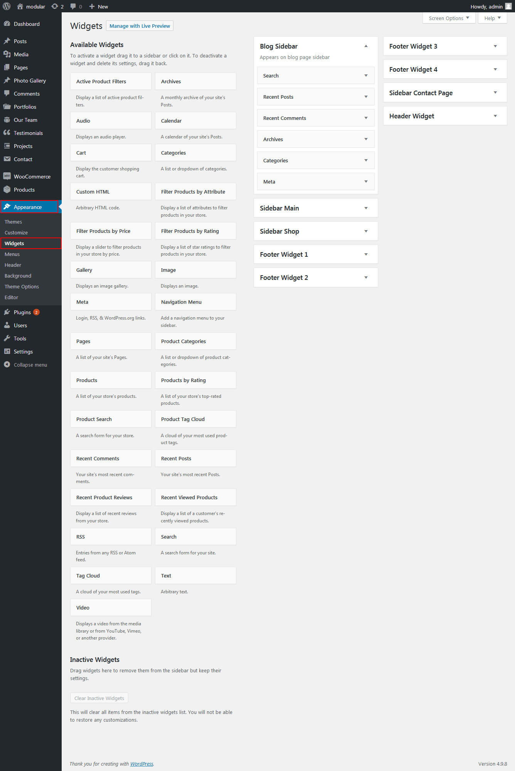515x771 pixels.
Task: Select the Widgets submenu item
Action: (14, 243)
